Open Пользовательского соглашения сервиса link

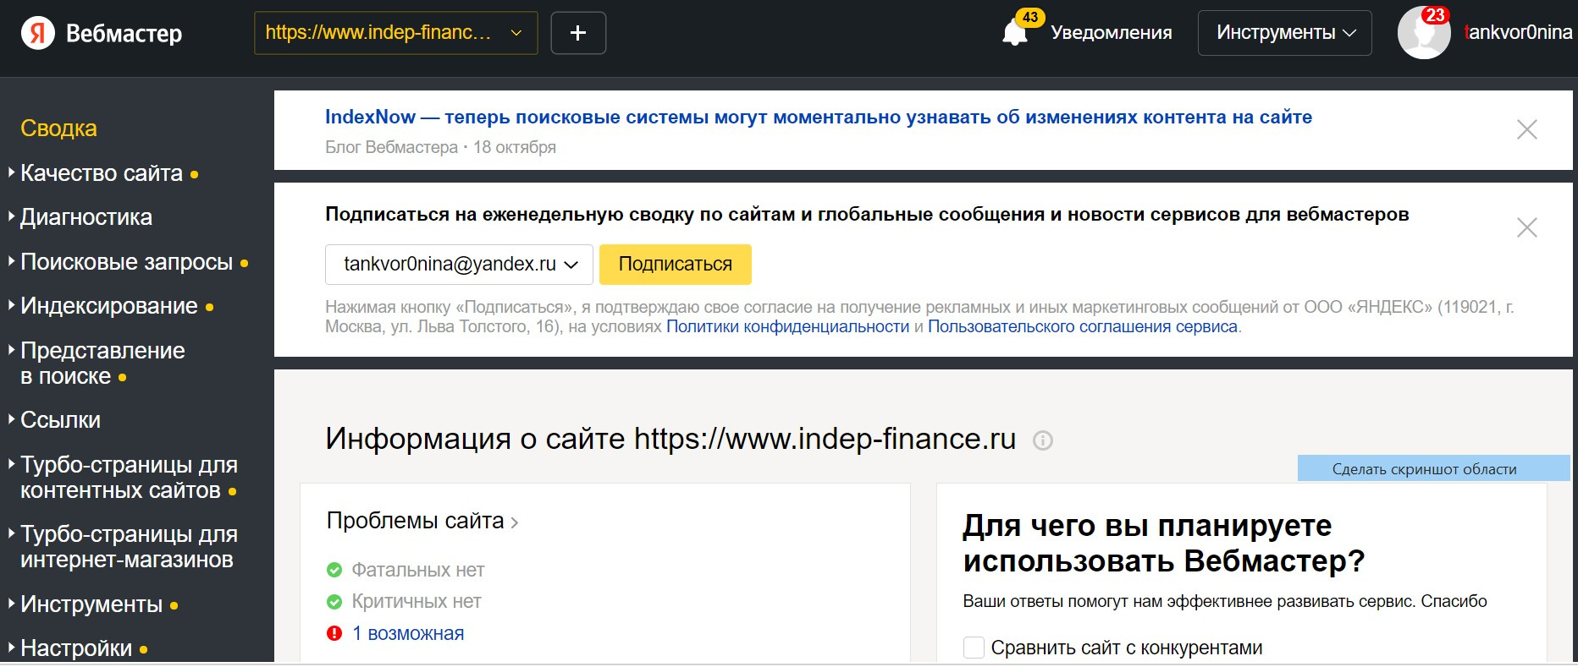pos(1083,327)
